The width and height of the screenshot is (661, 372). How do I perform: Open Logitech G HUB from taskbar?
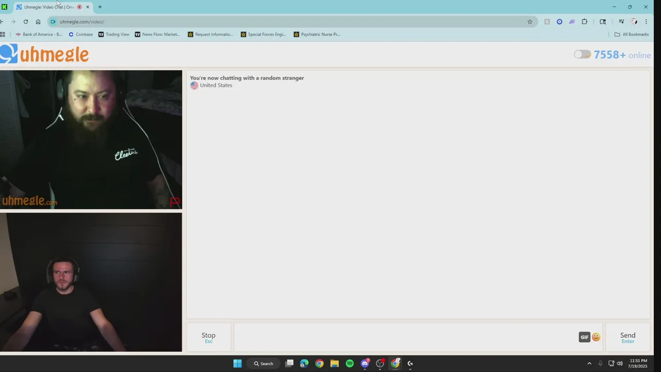click(411, 364)
